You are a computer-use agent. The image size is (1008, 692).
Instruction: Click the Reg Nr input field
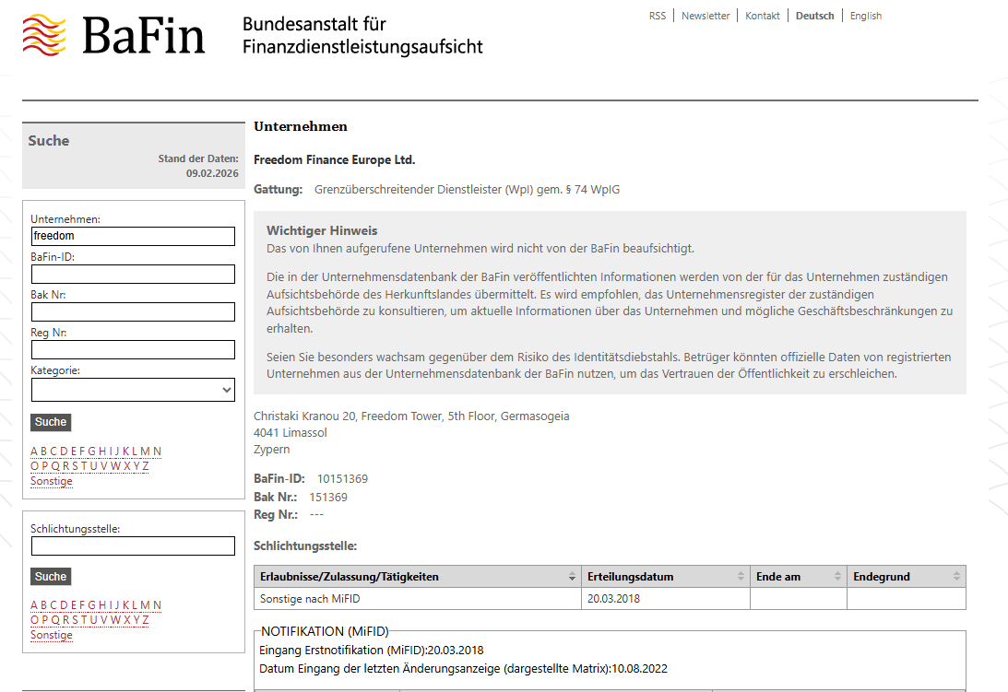click(132, 349)
